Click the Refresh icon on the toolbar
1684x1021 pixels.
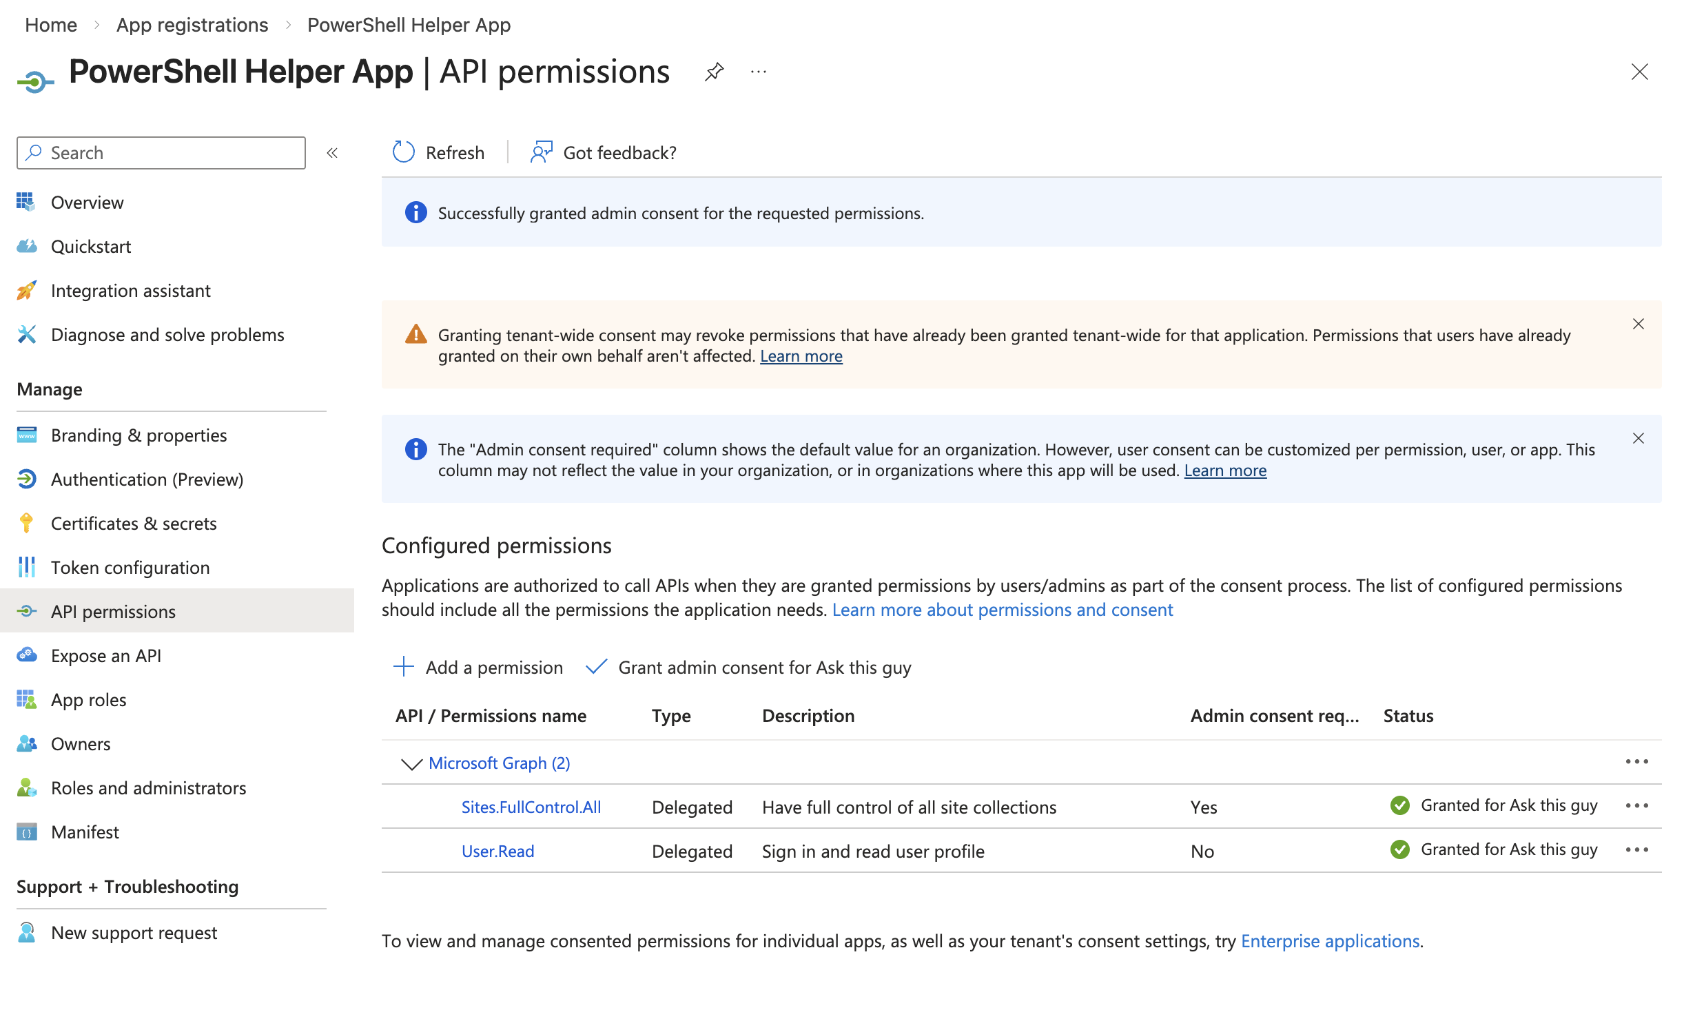coord(403,152)
